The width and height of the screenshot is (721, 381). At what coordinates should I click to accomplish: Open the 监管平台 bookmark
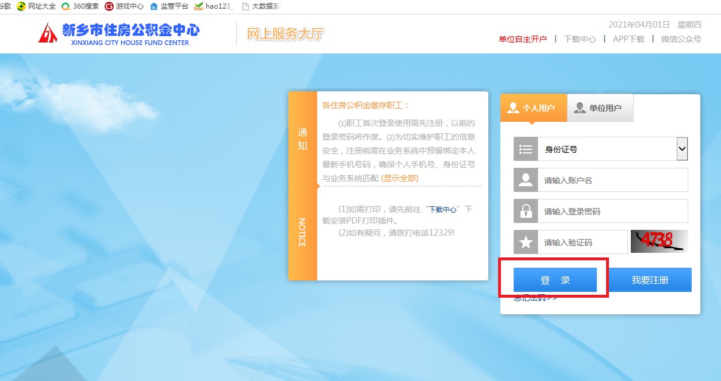coord(169,6)
